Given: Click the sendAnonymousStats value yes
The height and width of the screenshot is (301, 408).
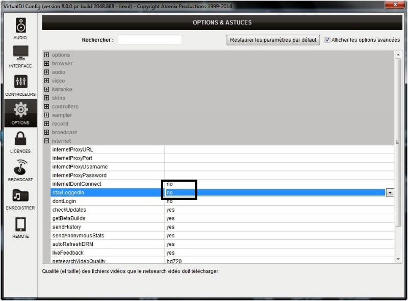Looking at the screenshot, I should (170, 236).
